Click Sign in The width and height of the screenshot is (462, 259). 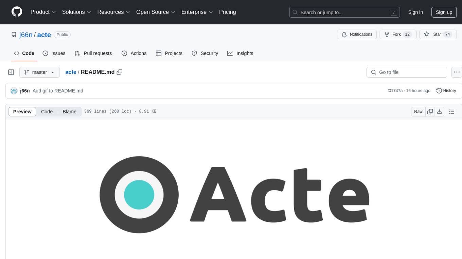tap(415, 12)
